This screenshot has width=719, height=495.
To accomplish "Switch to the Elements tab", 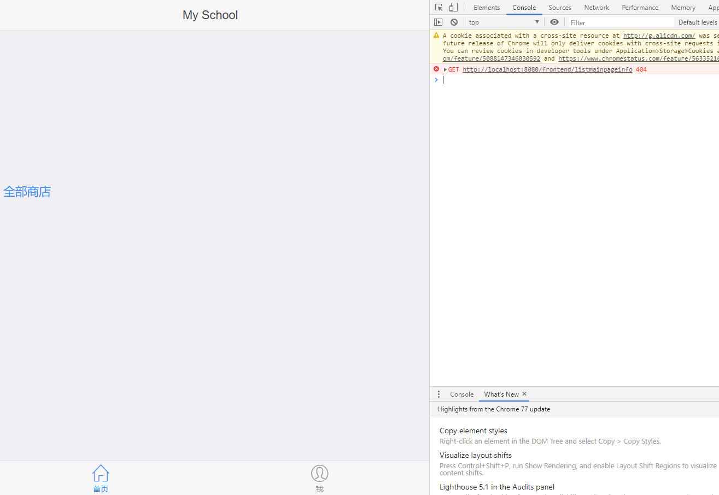I will point(487,8).
